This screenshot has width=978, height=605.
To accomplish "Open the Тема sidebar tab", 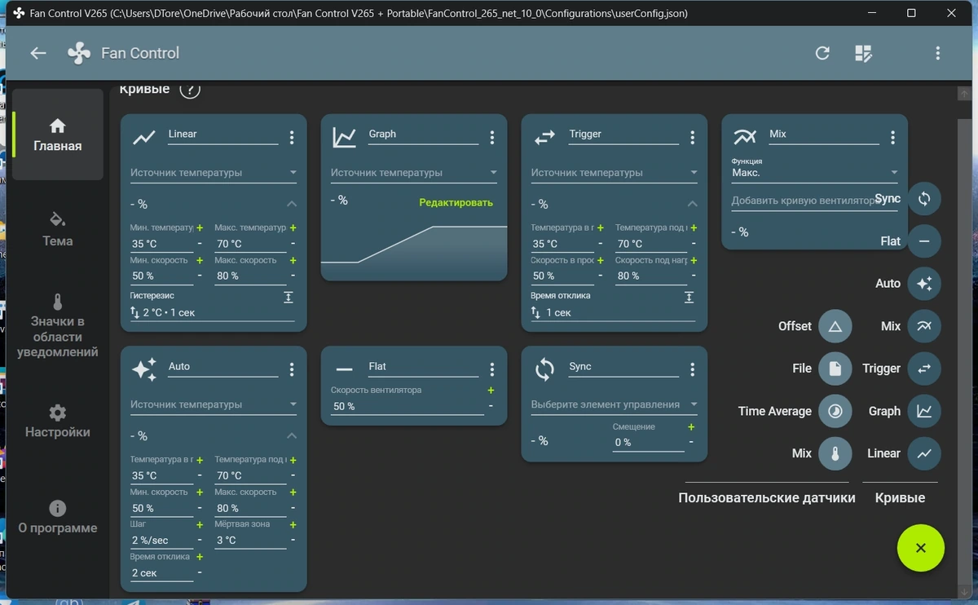I will tap(58, 230).
